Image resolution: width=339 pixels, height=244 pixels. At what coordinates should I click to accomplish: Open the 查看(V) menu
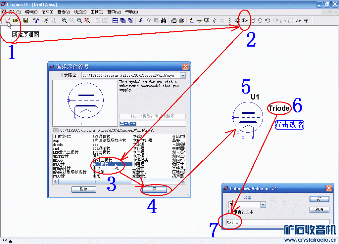tap(64, 12)
